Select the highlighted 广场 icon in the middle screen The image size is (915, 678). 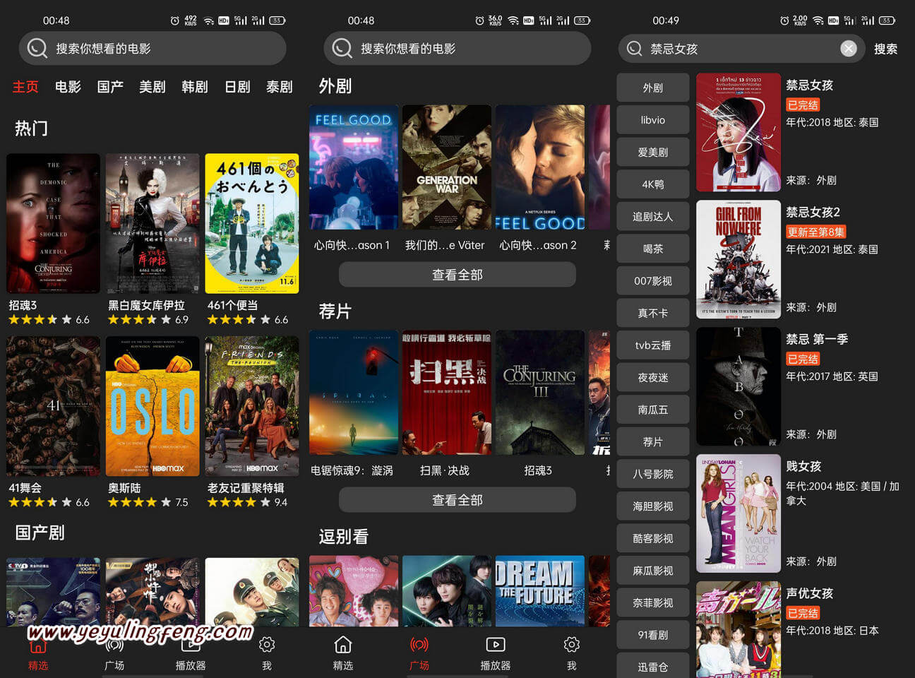pyautogui.click(x=419, y=645)
